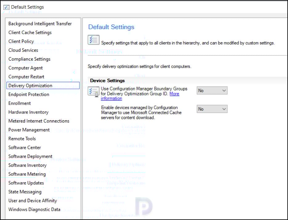Open Cloud Services settings
The width and height of the screenshot is (288, 220).
click(x=23, y=50)
